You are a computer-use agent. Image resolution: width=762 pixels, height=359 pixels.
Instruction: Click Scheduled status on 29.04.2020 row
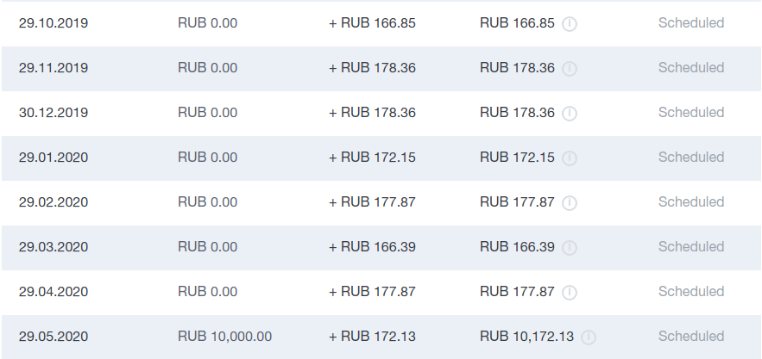click(x=691, y=291)
